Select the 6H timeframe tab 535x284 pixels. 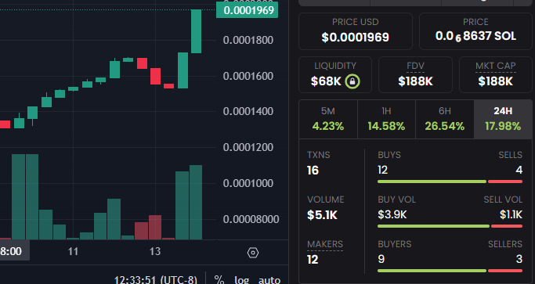(445, 119)
